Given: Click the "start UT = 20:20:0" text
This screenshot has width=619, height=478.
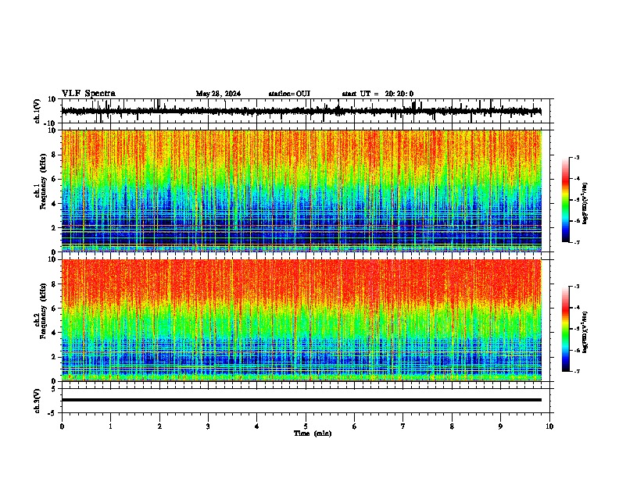Looking at the screenshot, I should [x=377, y=94].
